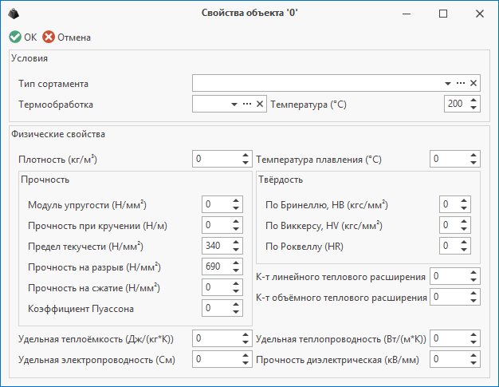Increase Температура (°C) value with up arrow
Screen dimensions: 499x387
(473, 100)
